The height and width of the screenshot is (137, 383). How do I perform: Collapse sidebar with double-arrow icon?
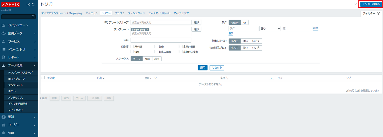coord(28,4)
